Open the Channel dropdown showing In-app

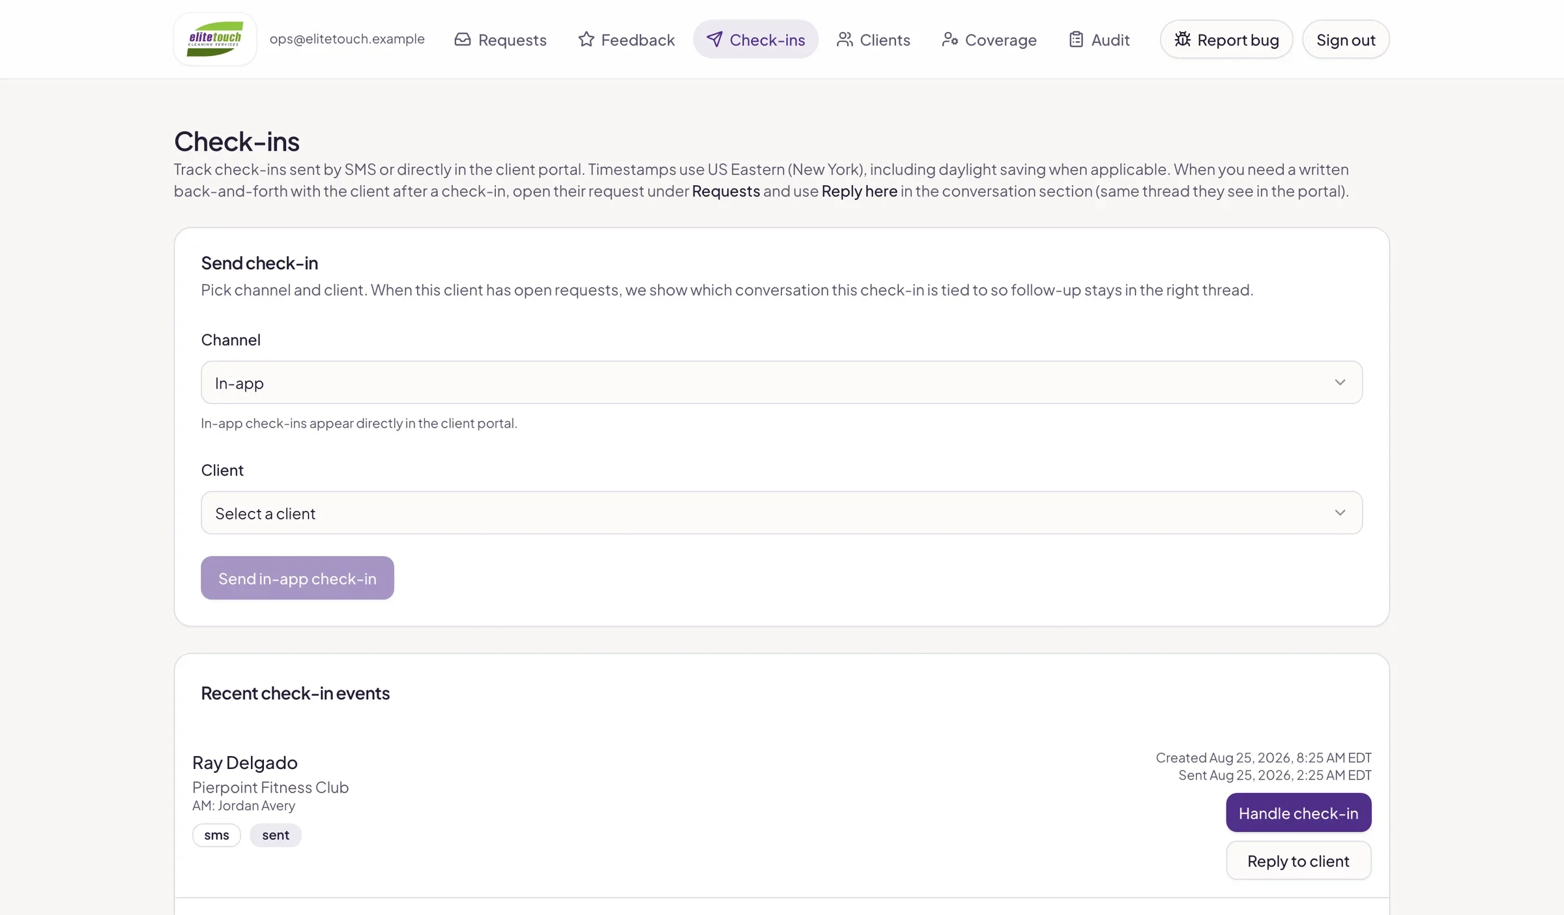point(781,383)
